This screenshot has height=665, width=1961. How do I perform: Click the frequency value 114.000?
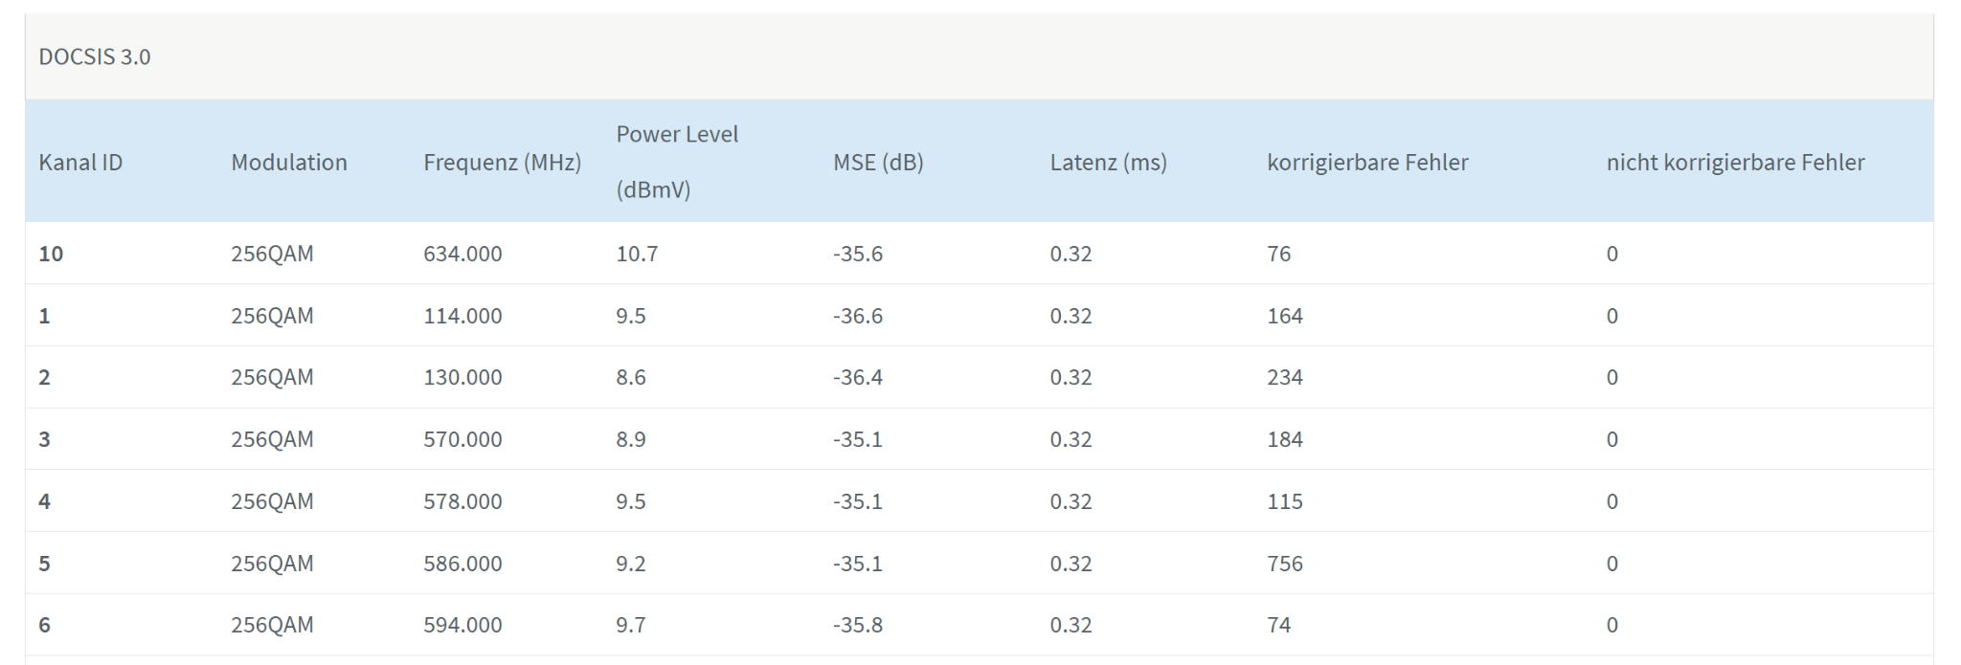point(462,316)
